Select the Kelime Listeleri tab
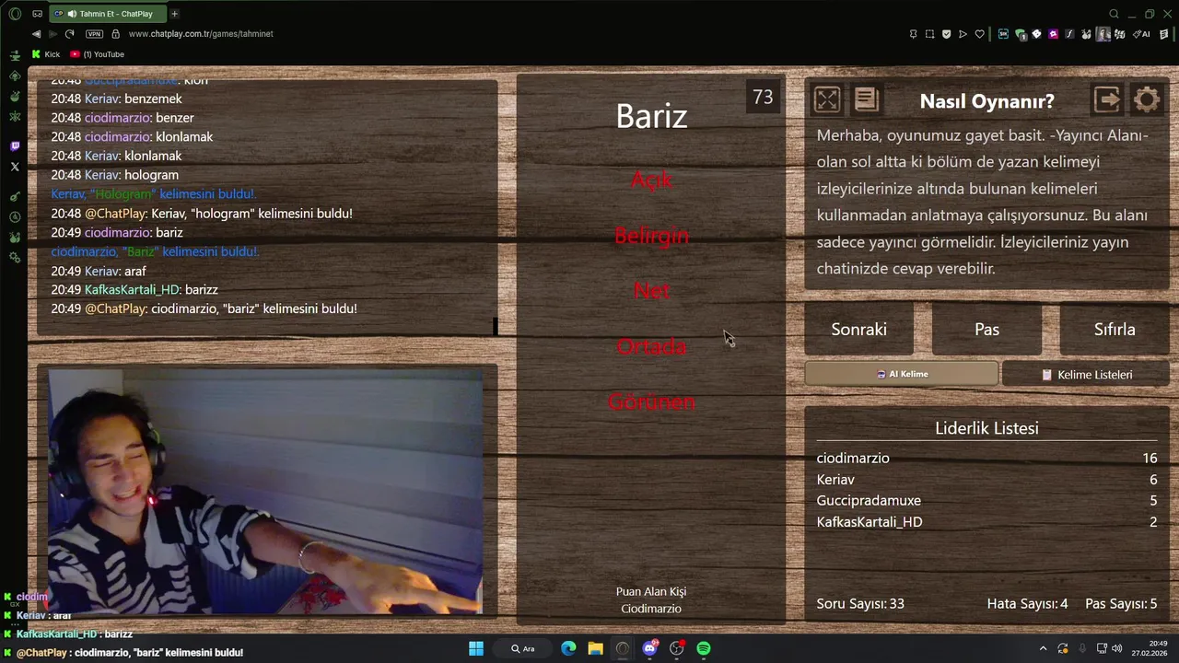Viewport: 1179px width, 663px height. tap(1086, 375)
